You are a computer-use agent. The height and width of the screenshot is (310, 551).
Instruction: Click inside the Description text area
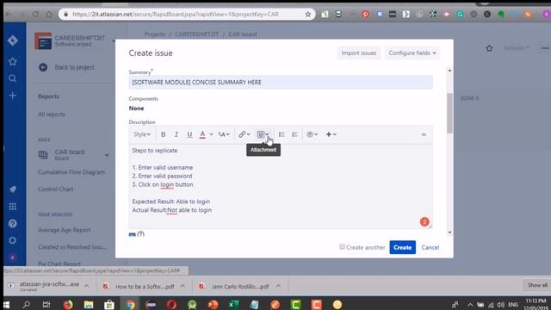[x=281, y=186]
